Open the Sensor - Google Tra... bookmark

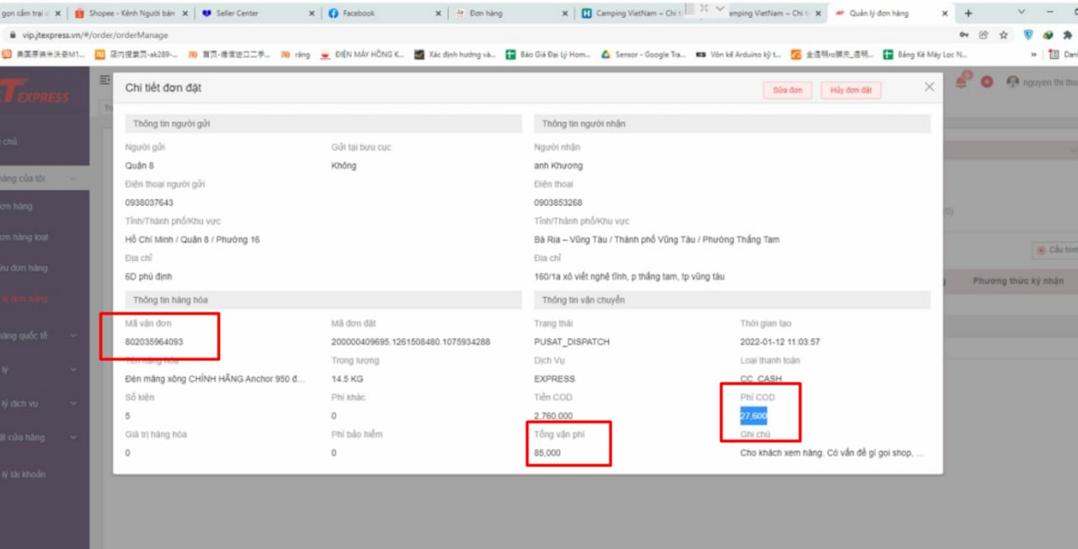[643, 55]
